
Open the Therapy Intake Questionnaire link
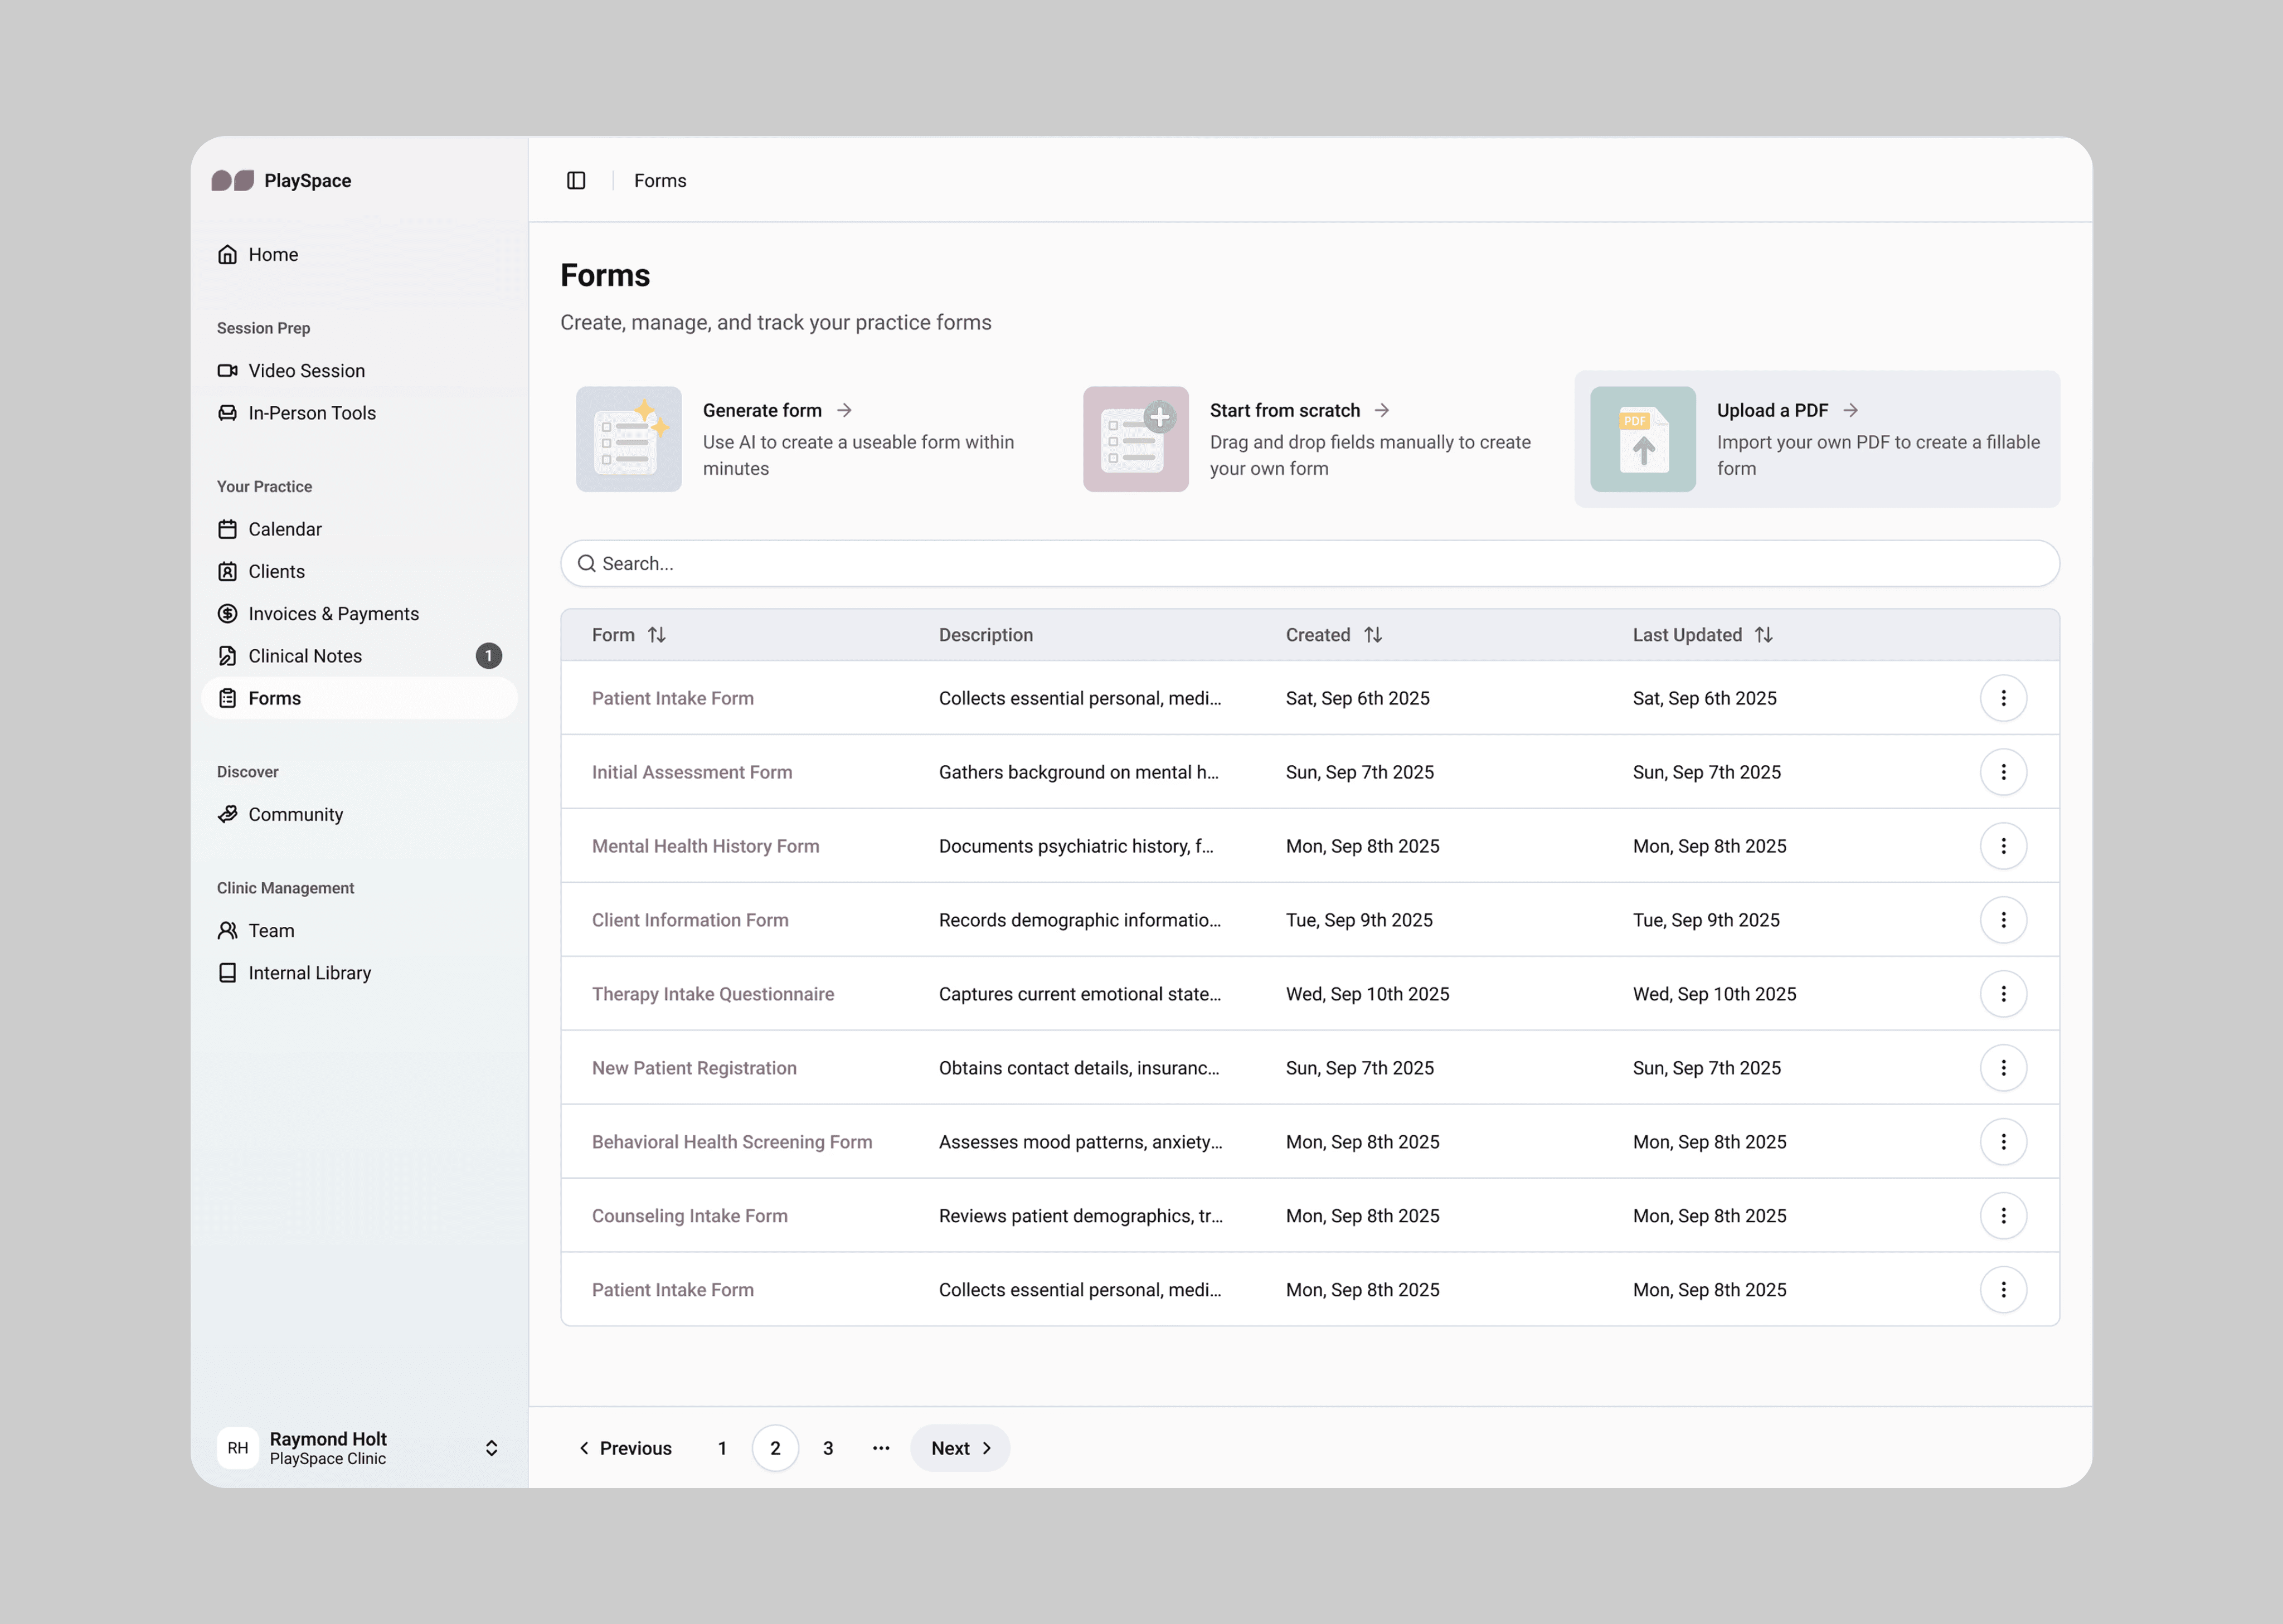click(x=712, y=994)
